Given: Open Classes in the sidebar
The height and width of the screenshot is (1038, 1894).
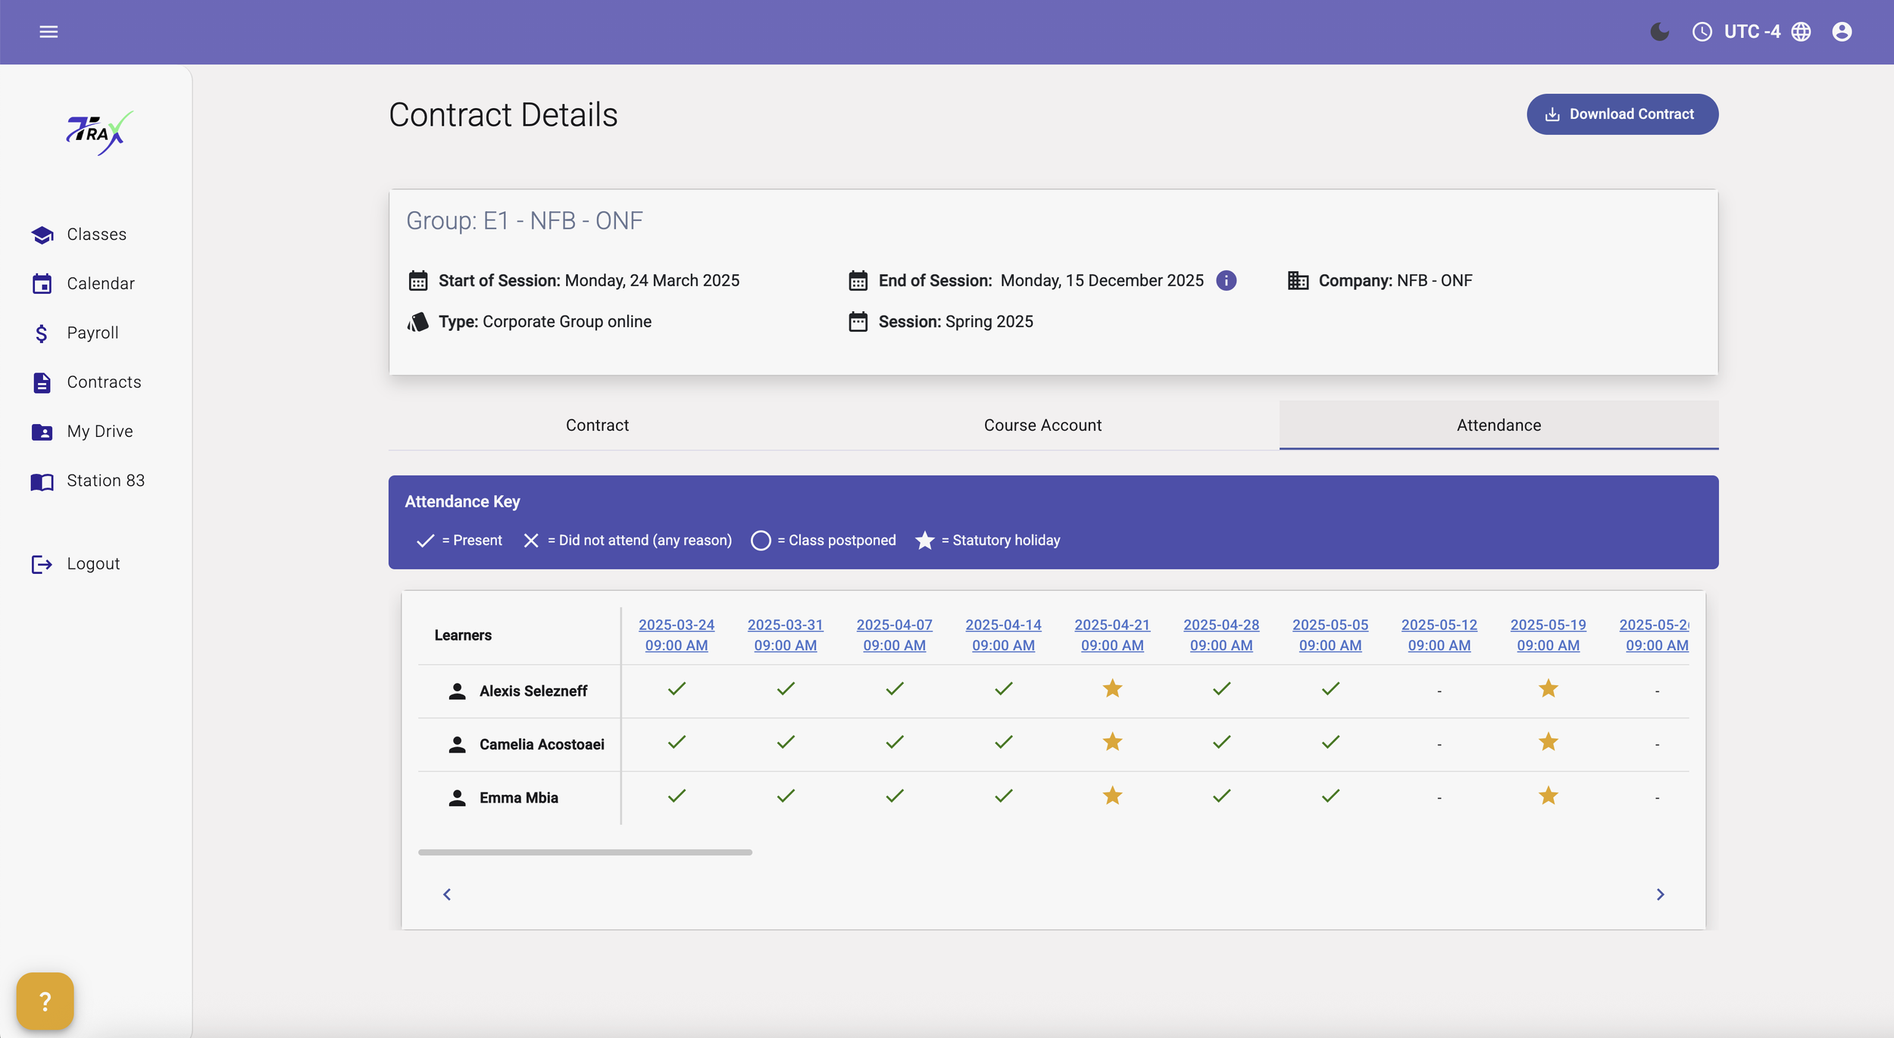Looking at the screenshot, I should (96, 235).
